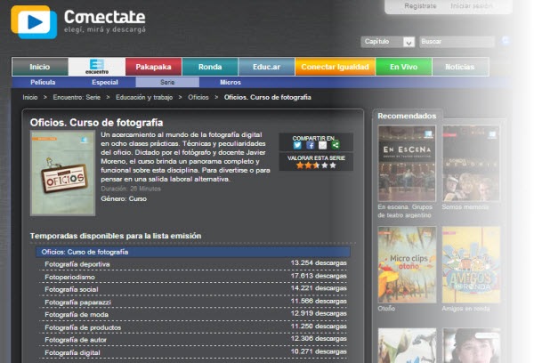Click the Registrate link
The height and width of the screenshot is (363, 534).
(420, 6)
